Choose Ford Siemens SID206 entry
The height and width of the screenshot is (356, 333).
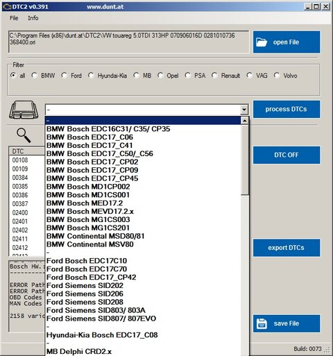point(143,294)
